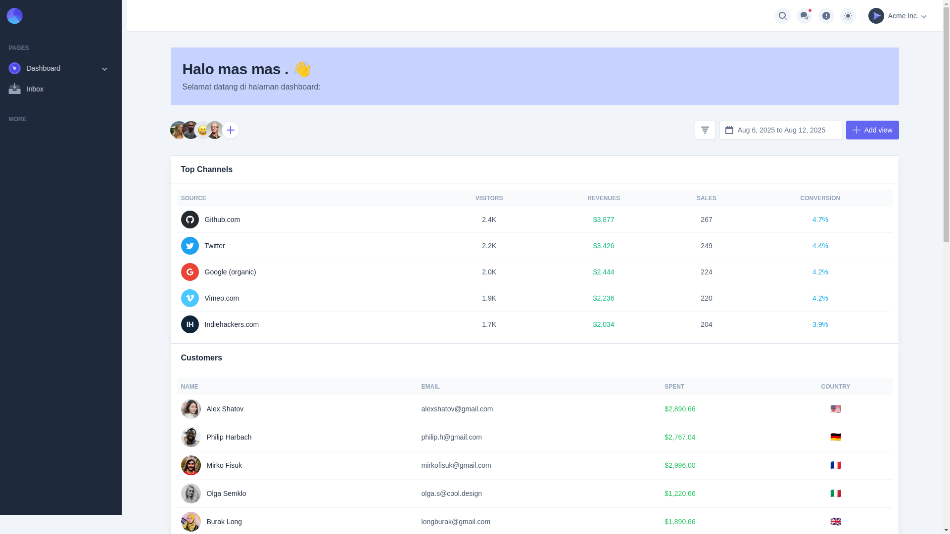The width and height of the screenshot is (950, 534).
Task: Click the smiling emoji avatar
Action: (202, 130)
